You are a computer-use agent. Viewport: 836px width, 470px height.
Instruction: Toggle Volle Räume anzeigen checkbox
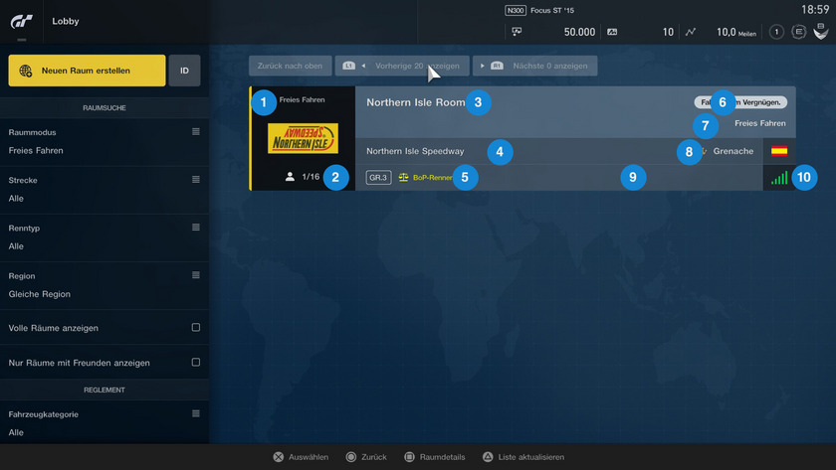click(196, 327)
